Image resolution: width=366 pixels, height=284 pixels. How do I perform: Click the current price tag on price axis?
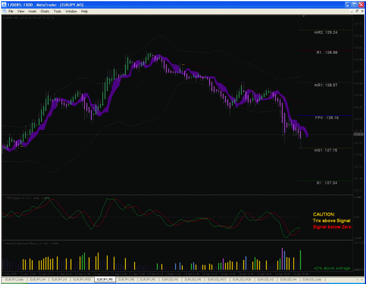click(358, 134)
